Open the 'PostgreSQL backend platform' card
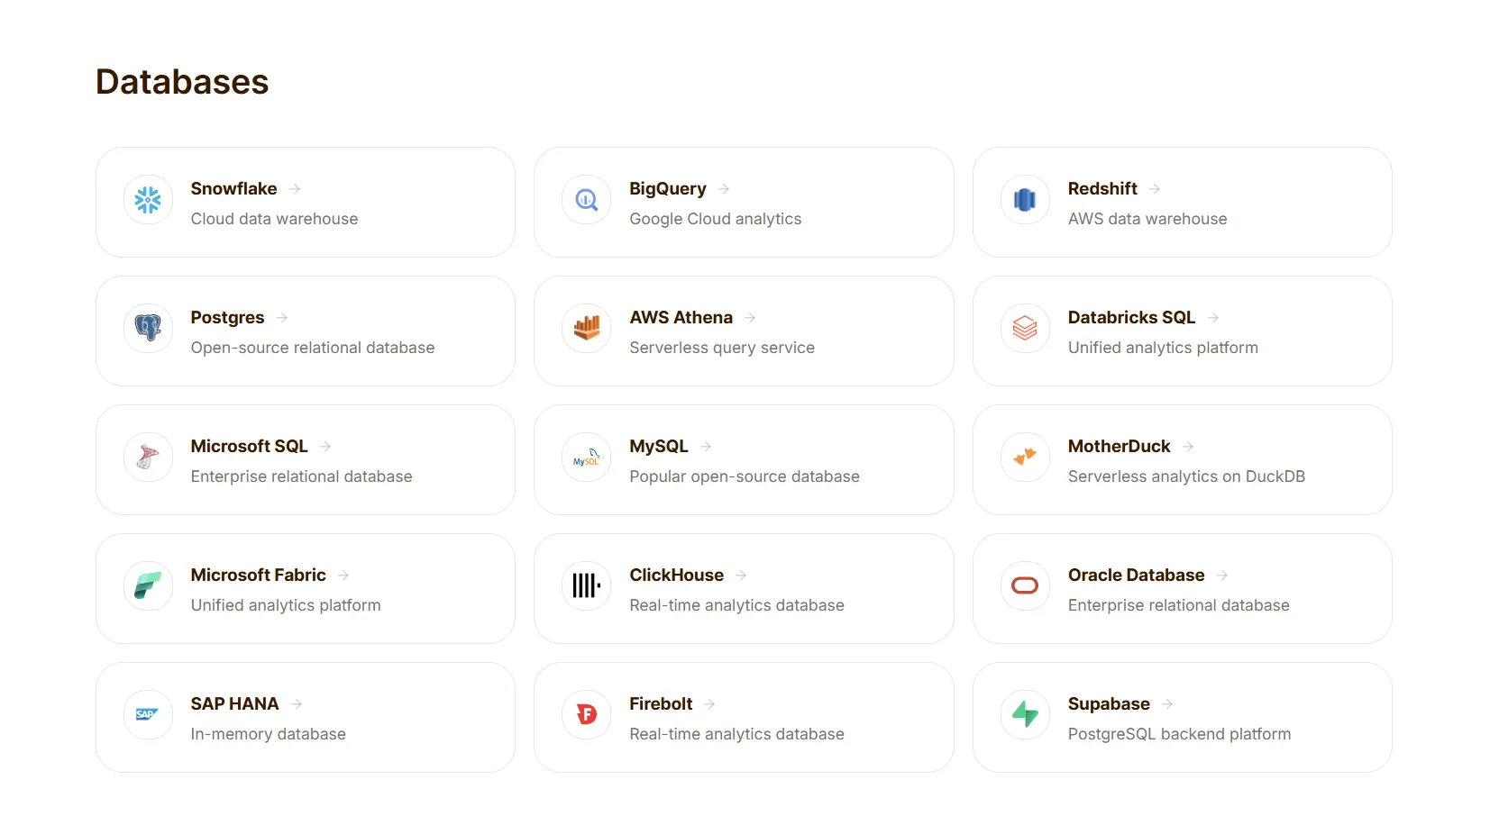 tap(1182, 717)
